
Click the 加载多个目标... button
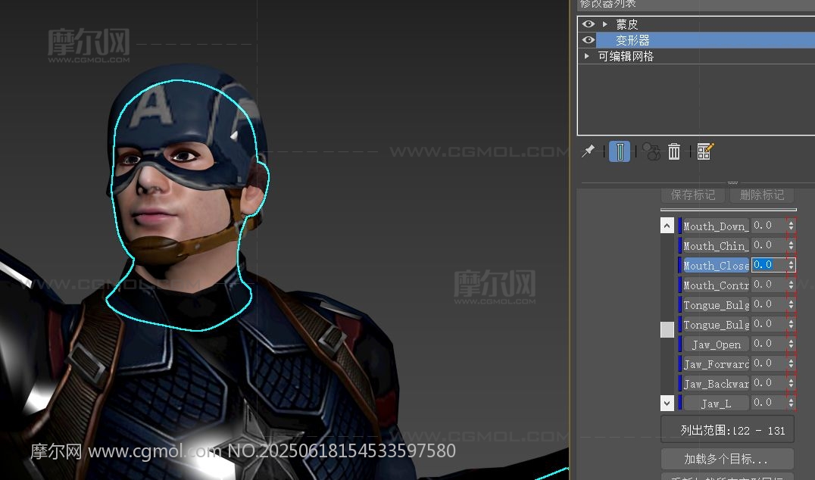(728, 459)
